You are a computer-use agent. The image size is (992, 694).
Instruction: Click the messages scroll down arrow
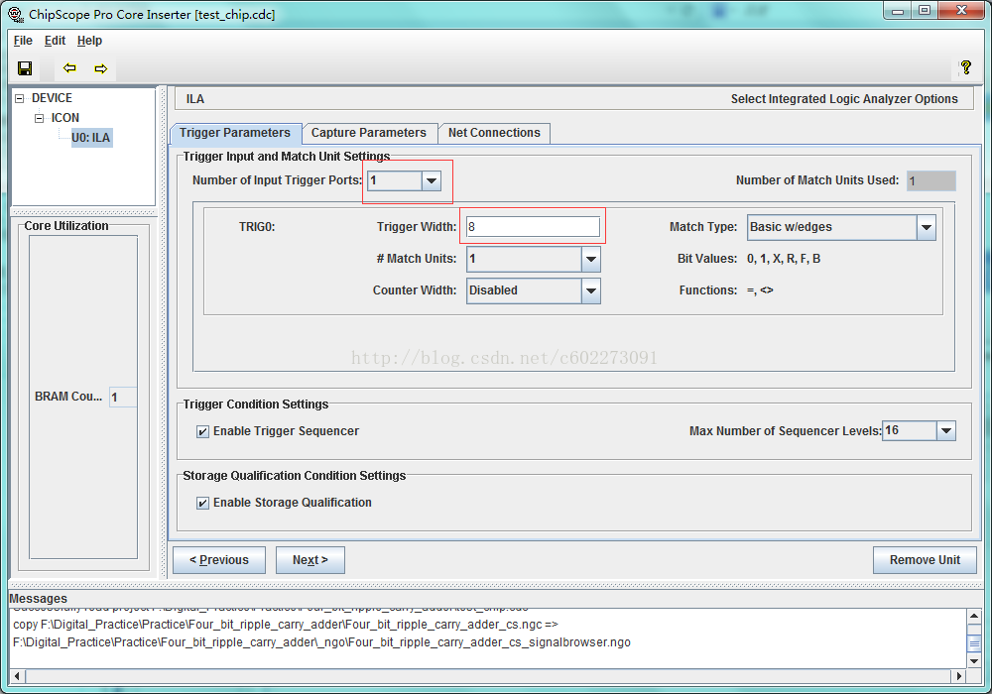click(x=974, y=661)
